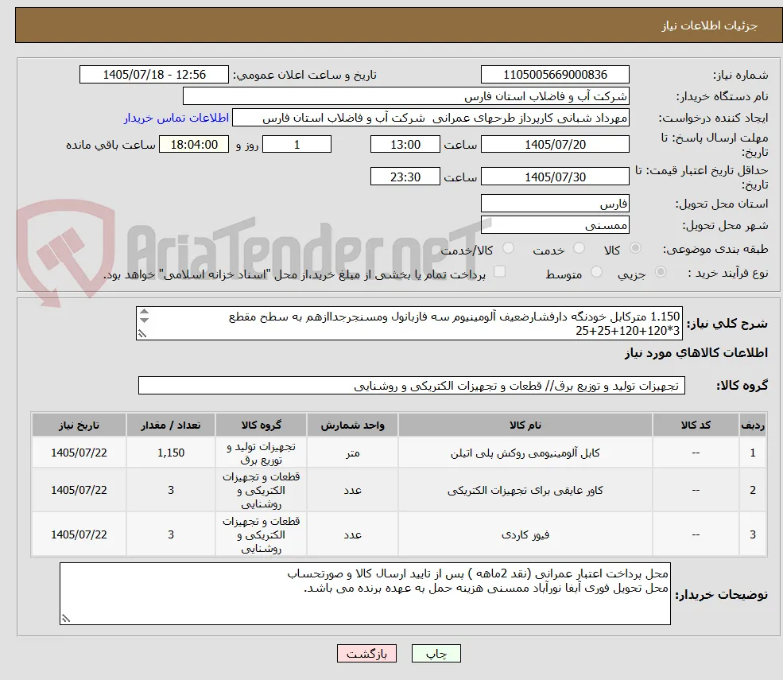783x680 pixels.
Task: Click the buyer notes text area
Action: pyautogui.click(x=365, y=593)
